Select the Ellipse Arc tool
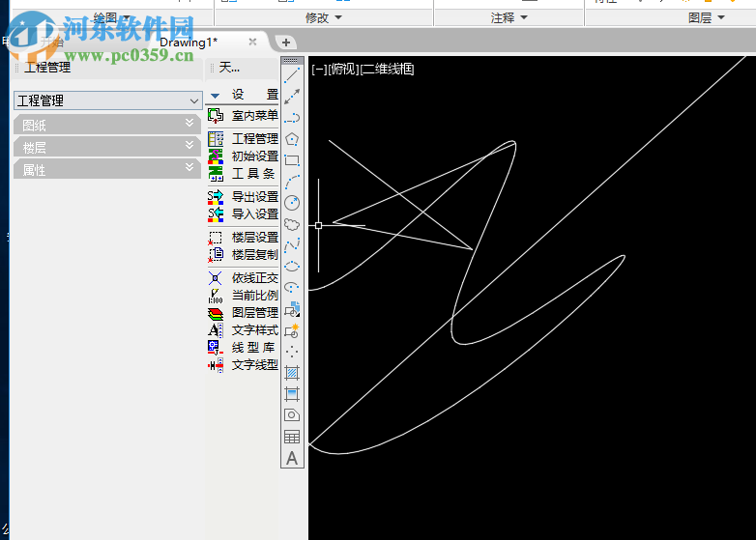The image size is (756, 540). click(x=292, y=288)
